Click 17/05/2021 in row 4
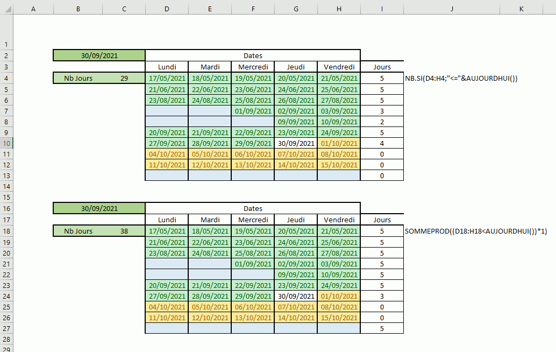The image size is (556, 352). pos(167,78)
